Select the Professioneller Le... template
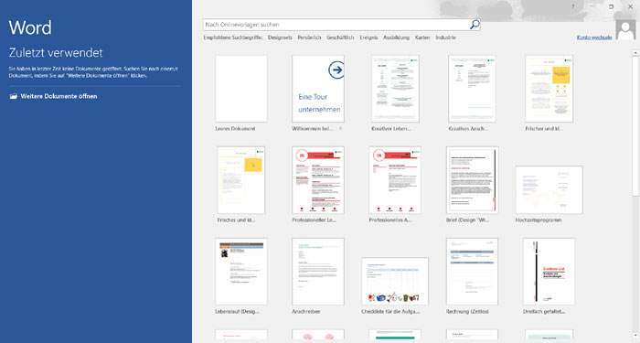 [x=318, y=180]
